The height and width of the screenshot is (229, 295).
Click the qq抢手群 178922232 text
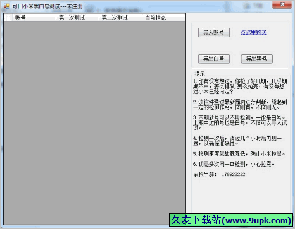coord(219,174)
